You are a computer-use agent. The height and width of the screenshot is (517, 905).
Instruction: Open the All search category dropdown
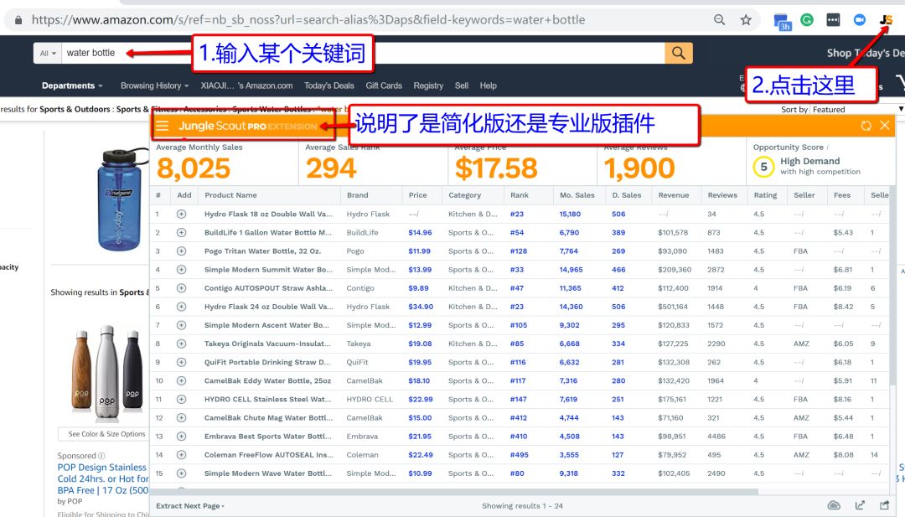click(x=47, y=53)
